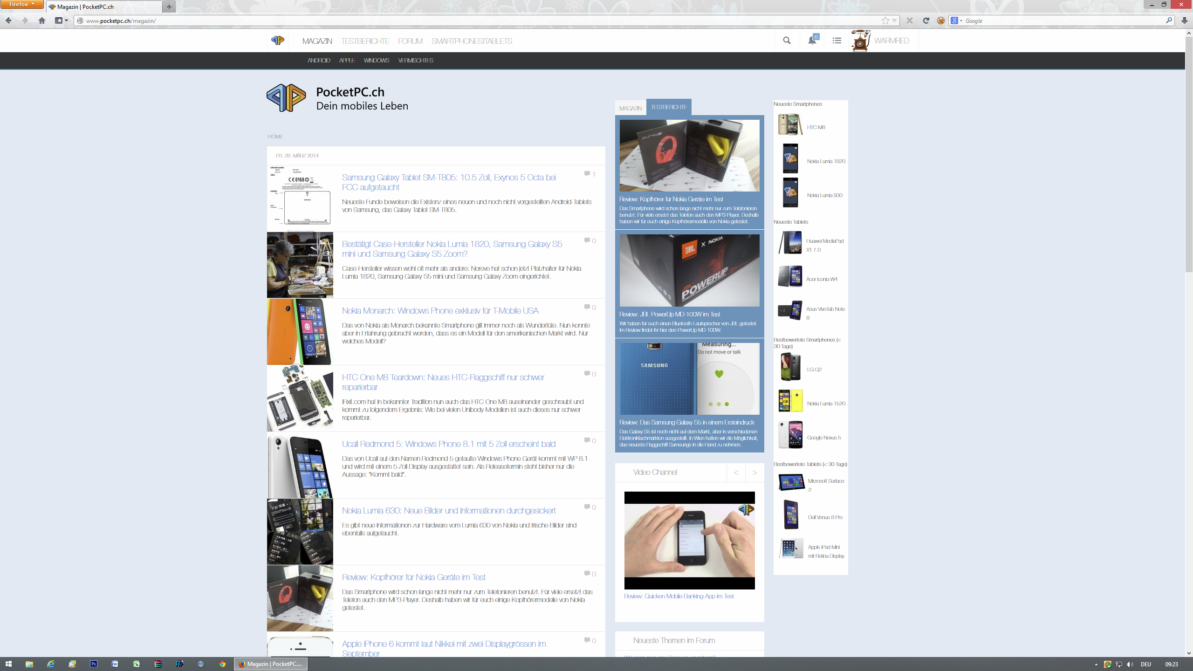The height and width of the screenshot is (671, 1193).
Task: Click the magnifier icon in Google search box
Action: pos(1169,21)
